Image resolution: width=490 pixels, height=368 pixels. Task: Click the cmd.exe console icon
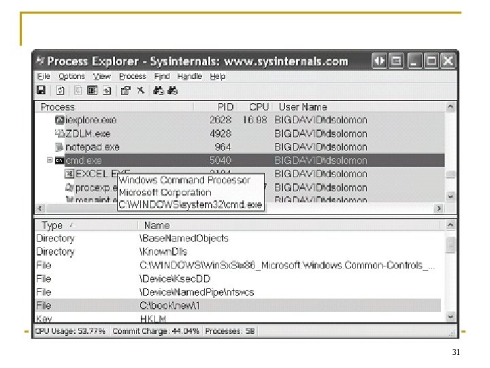pos(59,160)
